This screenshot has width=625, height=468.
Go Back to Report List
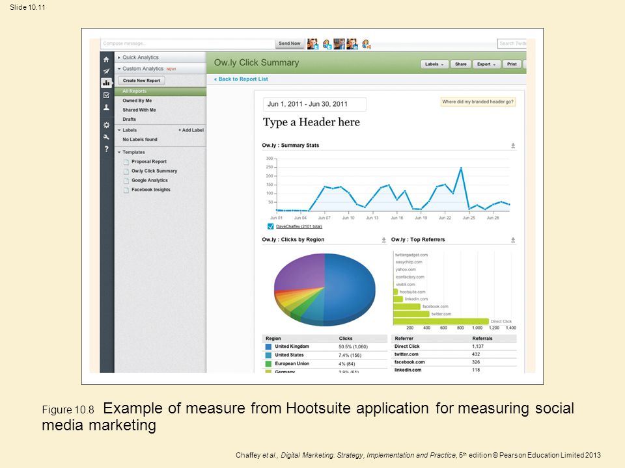(x=241, y=79)
